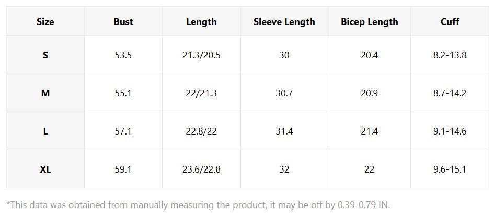This screenshot has width=494, height=219.
Task: Click the manual measurement disclaimer note
Action: (198, 204)
